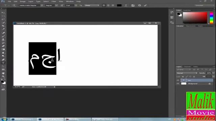Screen dimensions: 216x121
Task: Select the Lasso tool
Action: pos(3,19)
